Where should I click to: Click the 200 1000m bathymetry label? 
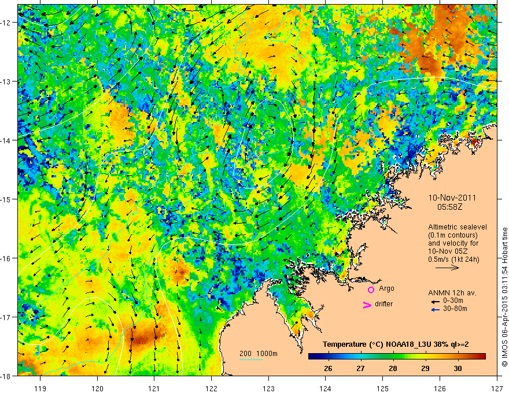pyautogui.click(x=259, y=354)
